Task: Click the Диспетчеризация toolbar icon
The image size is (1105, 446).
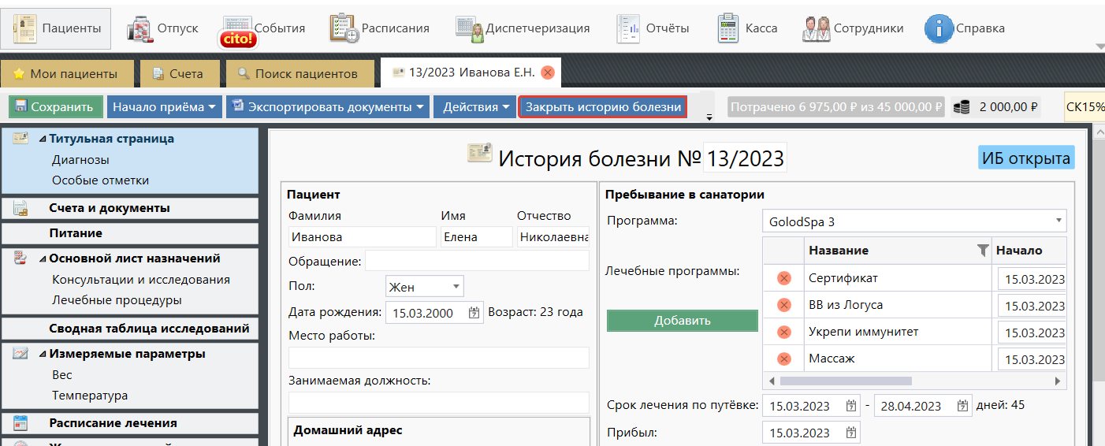Action: (x=470, y=28)
